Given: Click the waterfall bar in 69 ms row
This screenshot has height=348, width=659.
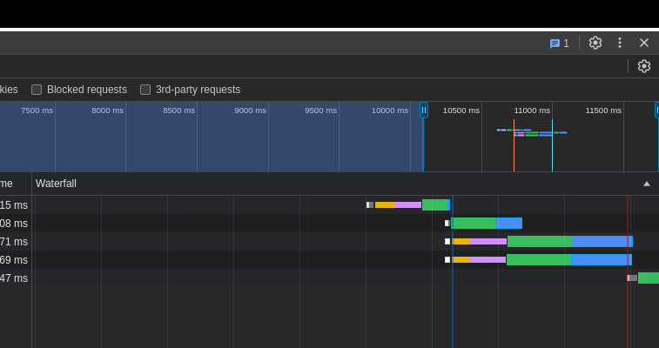Looking at the screenshot, I should 540,260.
